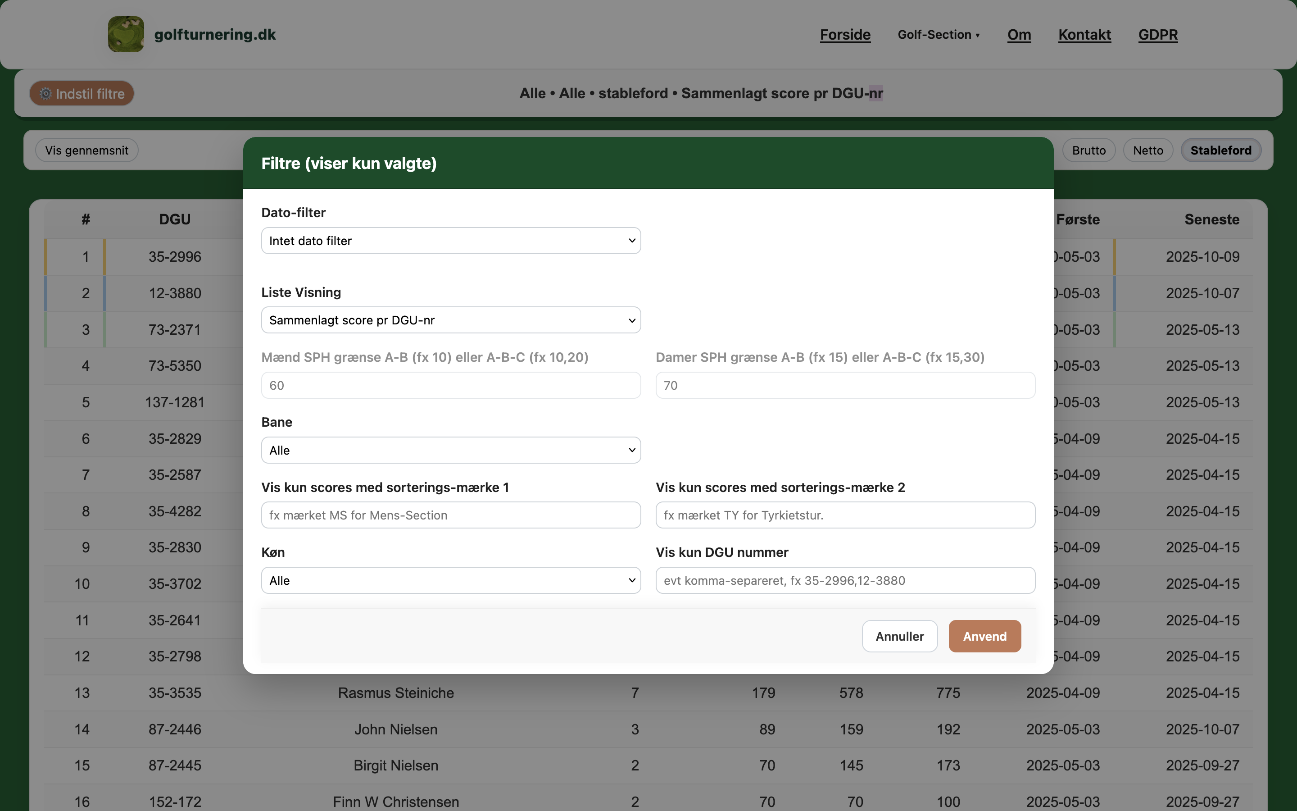Toggle Vis gennemsnit button

(87, 150)
